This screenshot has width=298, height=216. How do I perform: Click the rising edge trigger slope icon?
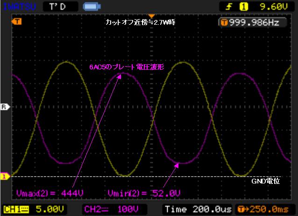point(229,7)
